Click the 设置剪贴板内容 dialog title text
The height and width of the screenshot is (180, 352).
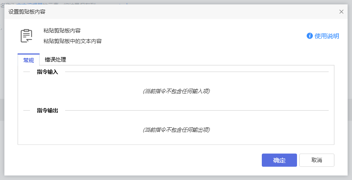27,12
